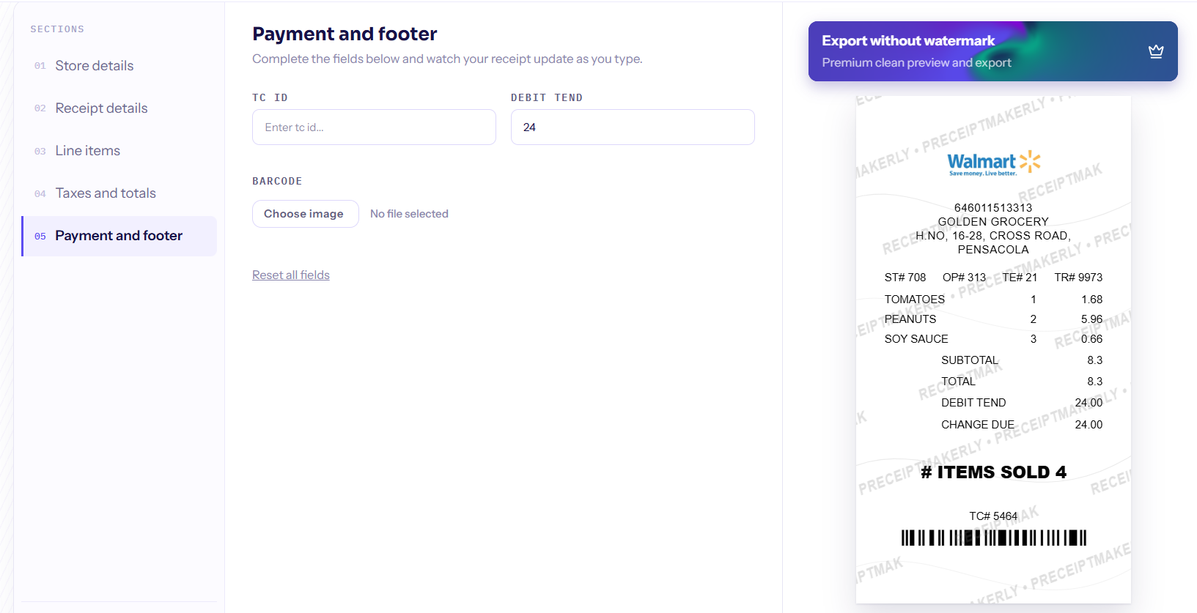Click the '646011513313' number on receipt
This screenshot has width=1197, height=613.
point(993,208)
